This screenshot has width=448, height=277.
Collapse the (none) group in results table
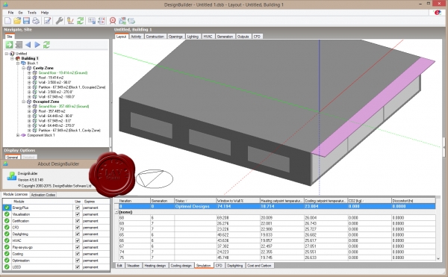[116, 212]
